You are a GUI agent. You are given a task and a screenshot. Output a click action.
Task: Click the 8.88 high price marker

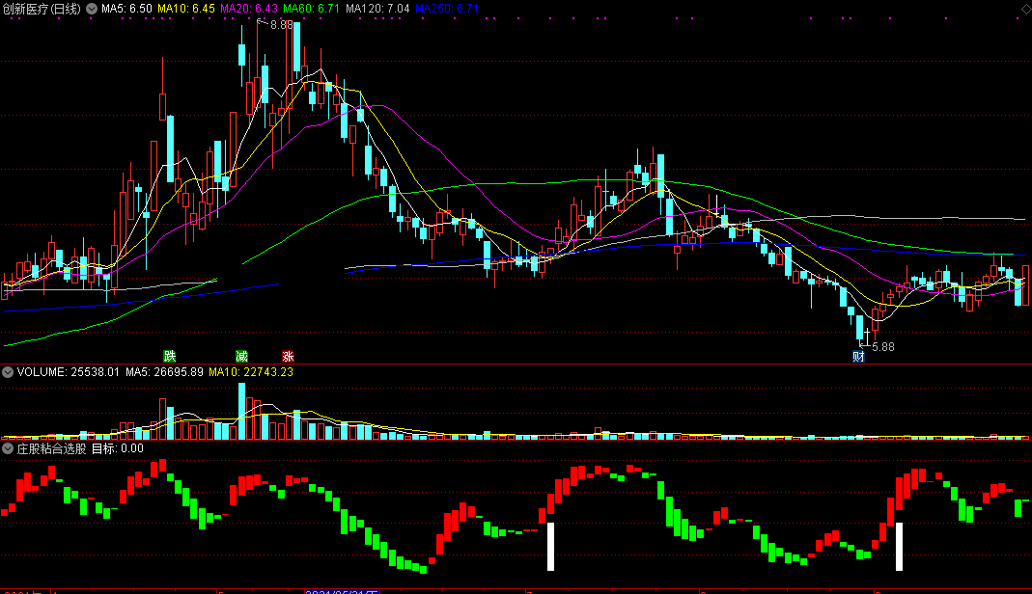[x=282, y=25]
